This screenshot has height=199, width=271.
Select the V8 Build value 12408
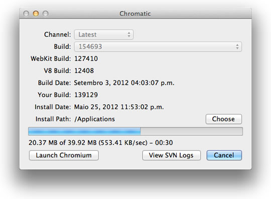[84, 71]
